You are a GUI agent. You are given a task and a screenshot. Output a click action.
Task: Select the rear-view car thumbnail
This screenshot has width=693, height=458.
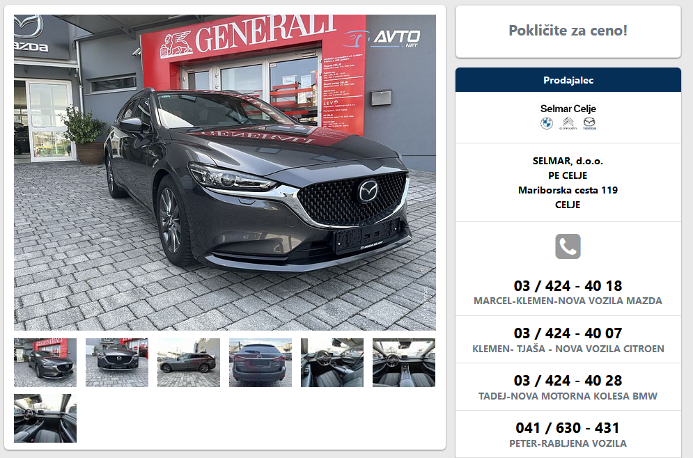pyautogui.click(x=260, y=363)
